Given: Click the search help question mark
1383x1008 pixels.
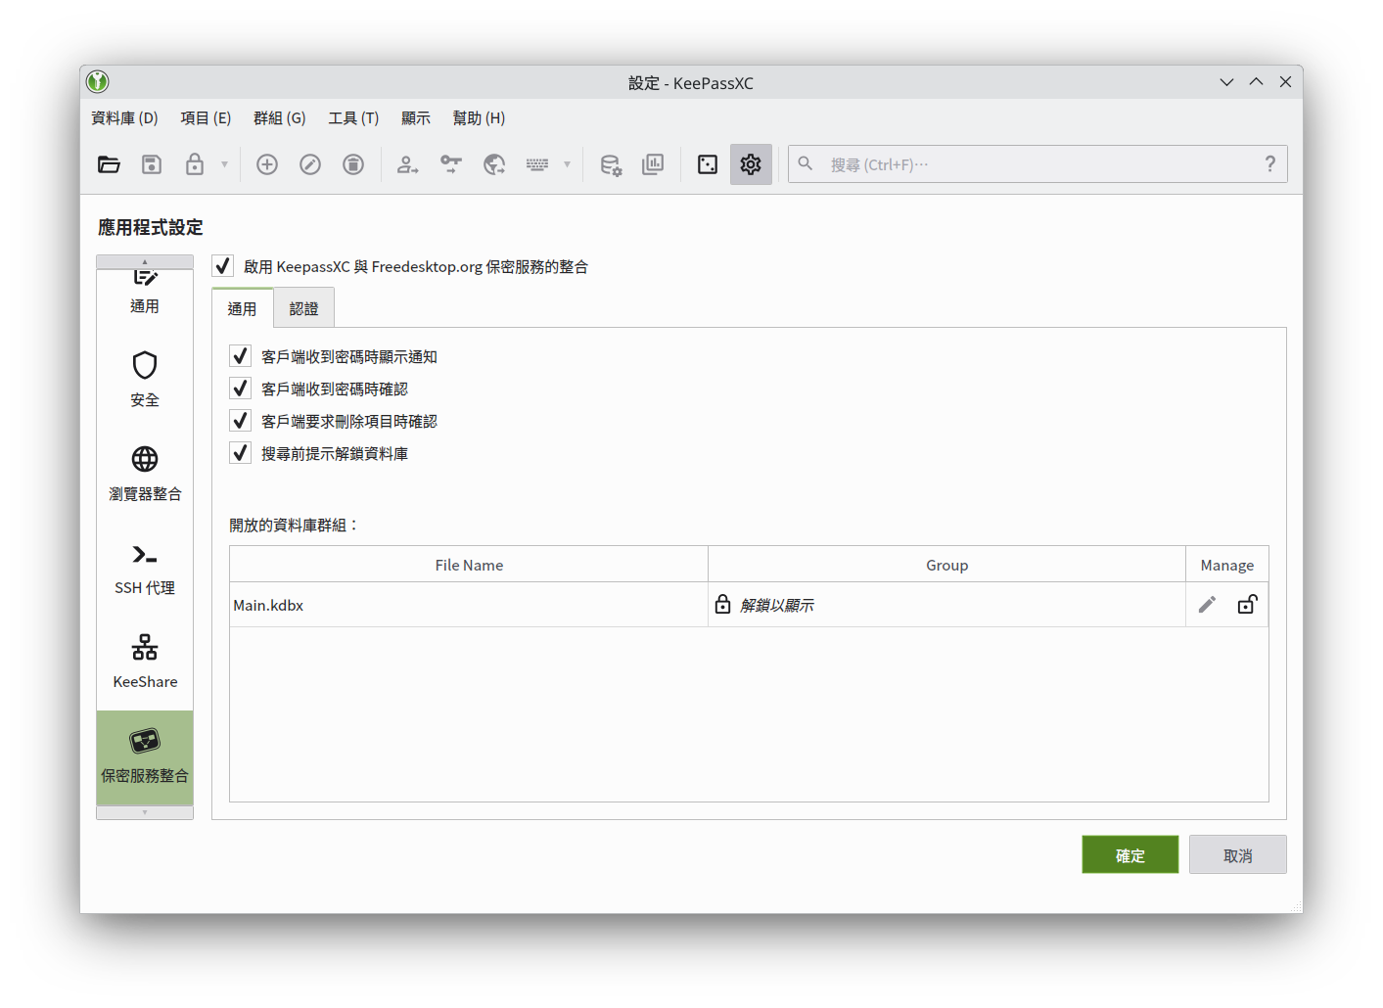Looking at the screenshot, I should [x=1269, y=164].
